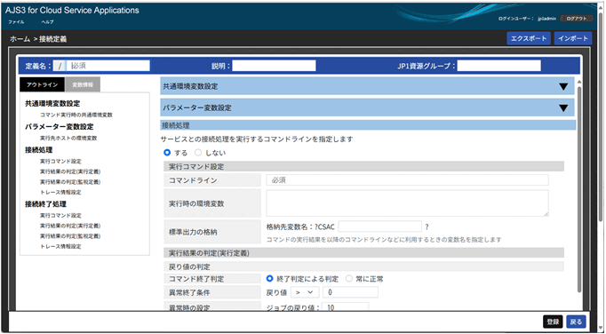Select 実行結果の判定(監視定義) under 接続終了処理

(70, 236)
